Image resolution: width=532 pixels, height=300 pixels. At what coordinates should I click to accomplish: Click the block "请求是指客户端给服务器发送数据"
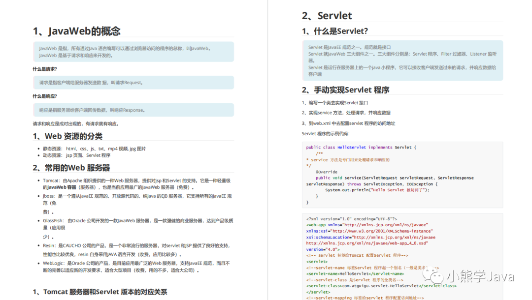pos(133,83)
